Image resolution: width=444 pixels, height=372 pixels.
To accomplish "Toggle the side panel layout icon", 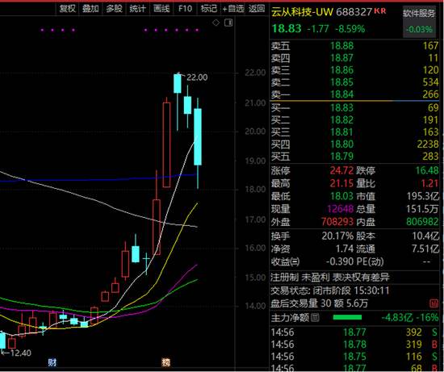I will coord(228,23).
